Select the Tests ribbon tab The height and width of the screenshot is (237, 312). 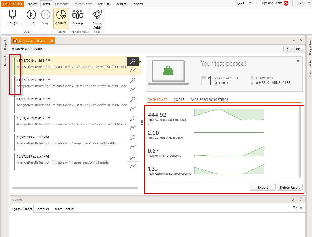point(46,4)
